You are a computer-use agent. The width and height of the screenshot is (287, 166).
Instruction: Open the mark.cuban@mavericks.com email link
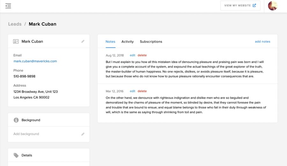coord(35,61)
